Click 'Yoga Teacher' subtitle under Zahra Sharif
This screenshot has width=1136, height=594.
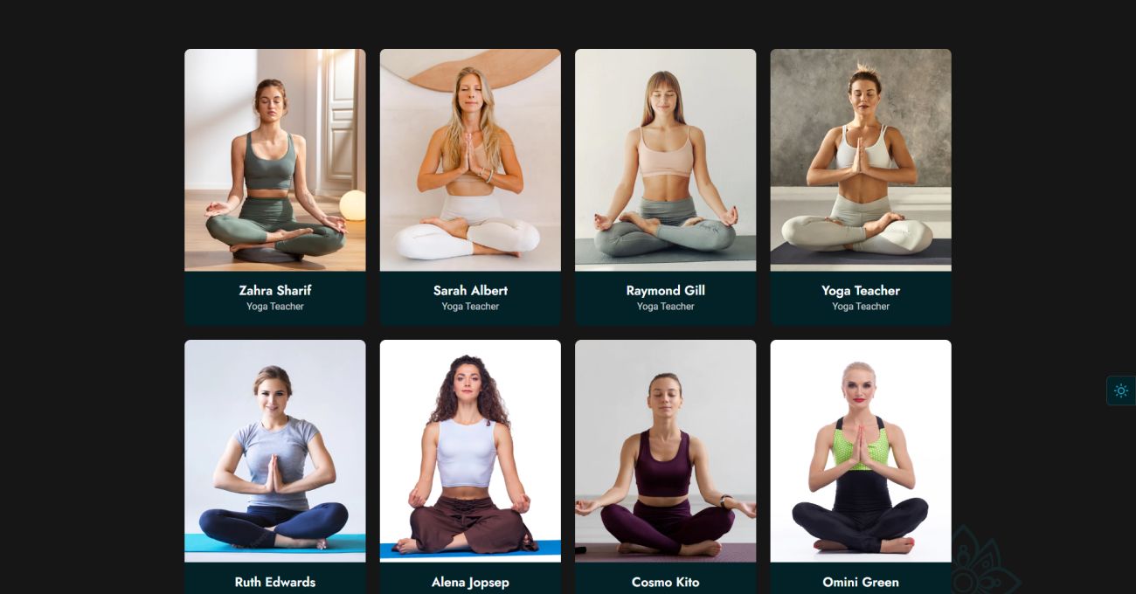[275, 307]
